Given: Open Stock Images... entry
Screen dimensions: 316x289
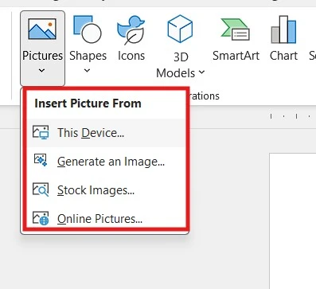Looking at the screenshot, I should pyautogui.click(x=106, y=190).
